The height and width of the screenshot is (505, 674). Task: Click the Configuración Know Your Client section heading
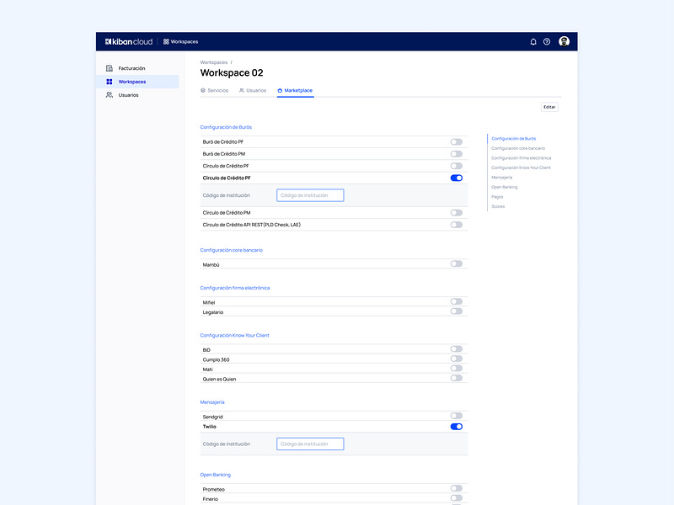[235, 335]
